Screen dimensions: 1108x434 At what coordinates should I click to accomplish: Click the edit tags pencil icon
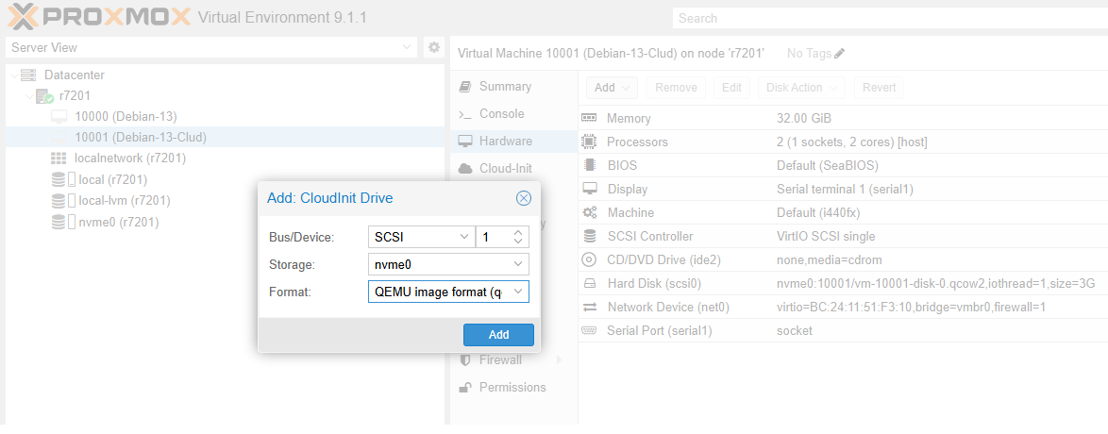pyautogui.click(x=839, y=54)
